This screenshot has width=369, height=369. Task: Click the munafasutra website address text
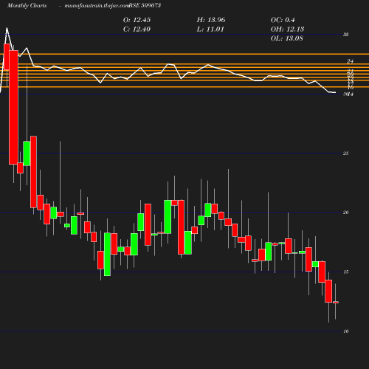tap(97, 5)
